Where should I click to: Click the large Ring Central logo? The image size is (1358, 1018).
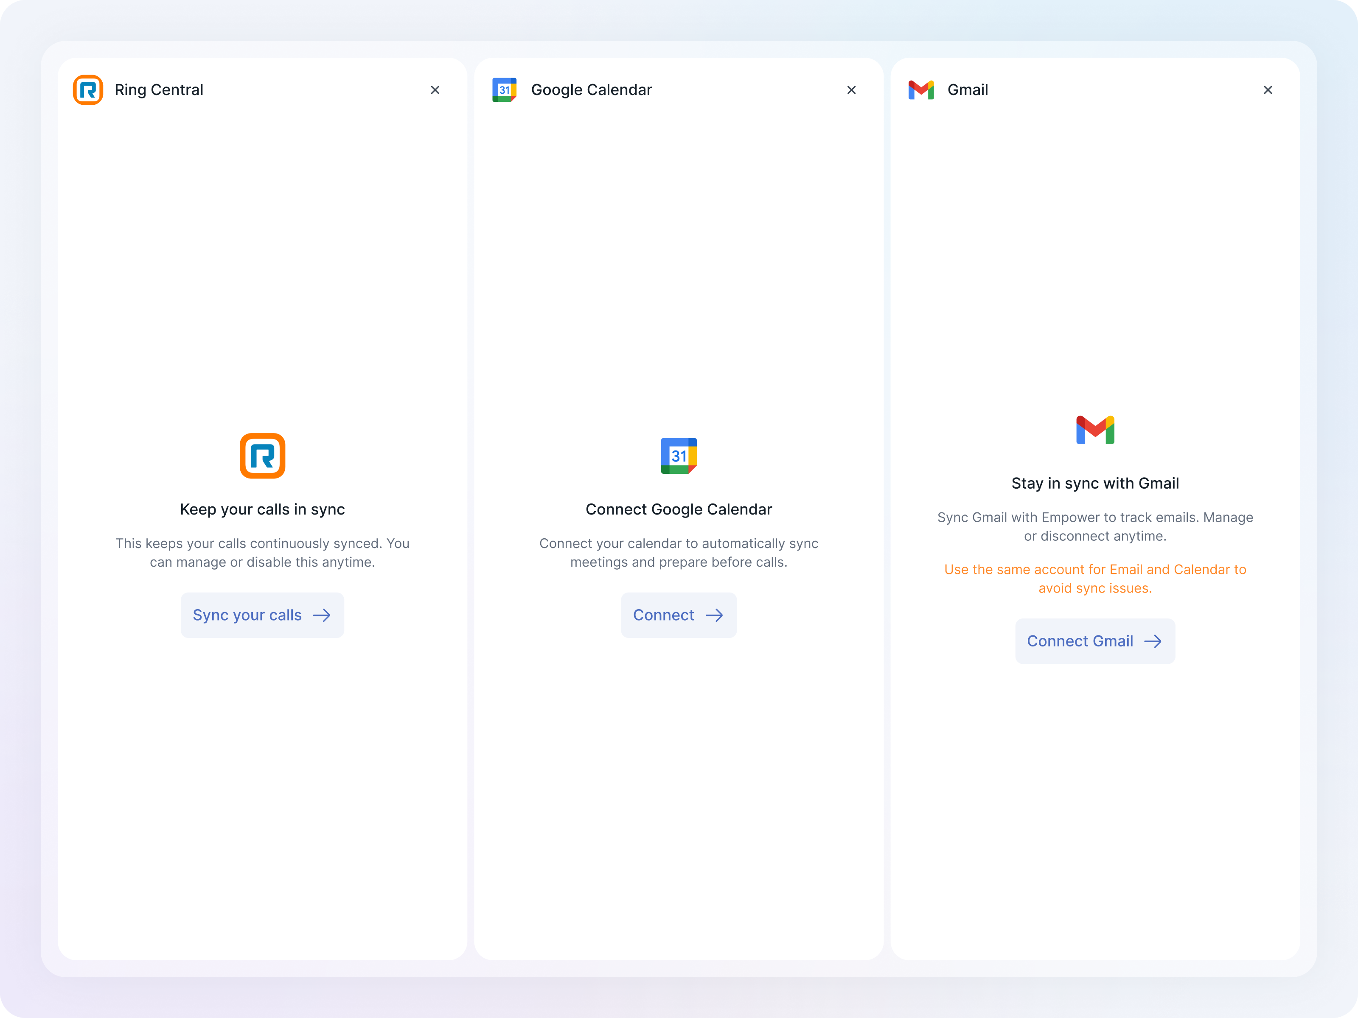click(x=262, y=456)
